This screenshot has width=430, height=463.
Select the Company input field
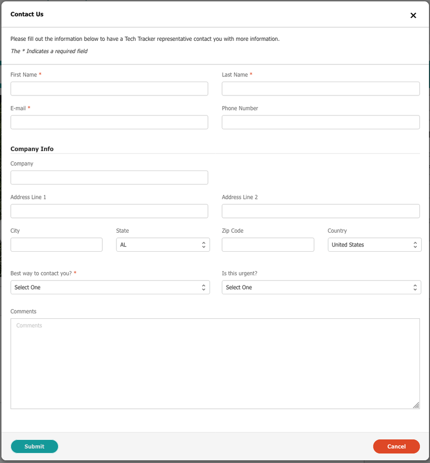(109, 178)
